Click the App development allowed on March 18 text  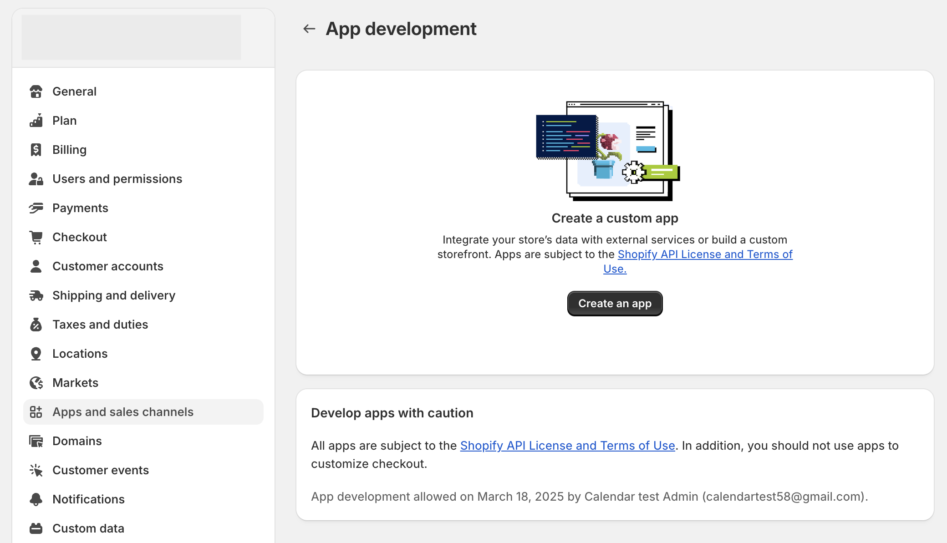click(589, 497)
